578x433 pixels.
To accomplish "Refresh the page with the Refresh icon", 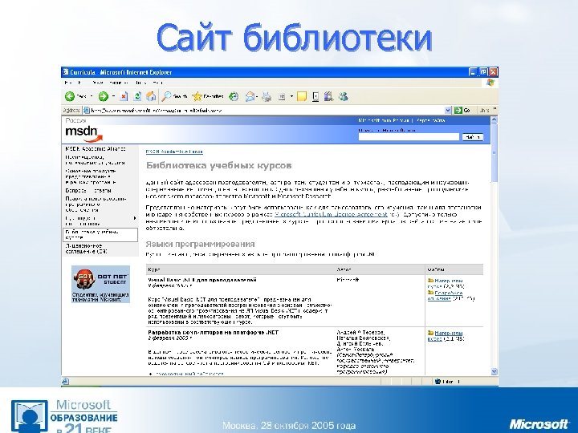I will click(137, 96).
